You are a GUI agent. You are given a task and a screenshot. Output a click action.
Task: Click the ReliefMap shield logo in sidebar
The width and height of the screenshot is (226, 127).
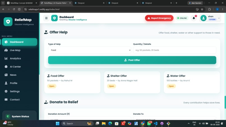[x=8, y=22]
